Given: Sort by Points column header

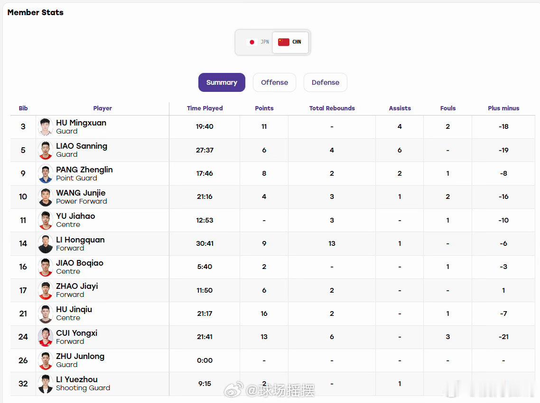Looking at the screenshot, I should pos(264,108).
